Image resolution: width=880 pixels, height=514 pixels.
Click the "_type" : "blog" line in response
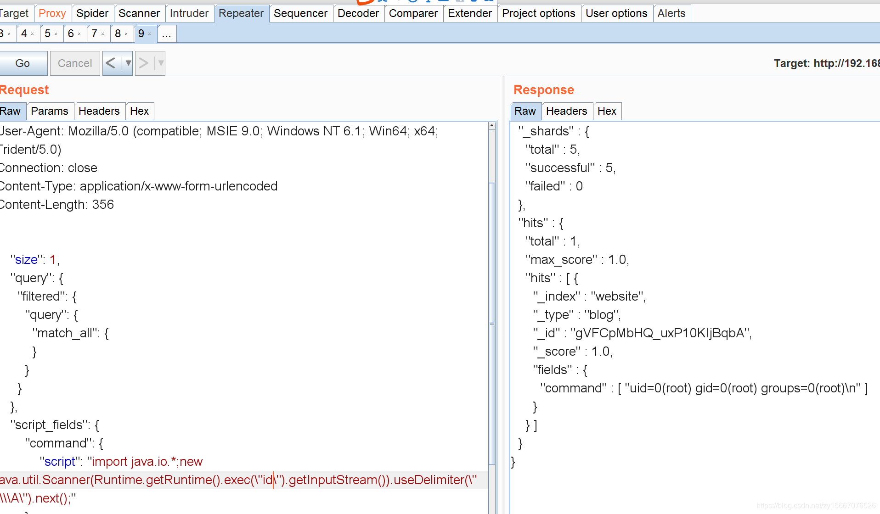point(577,315)
